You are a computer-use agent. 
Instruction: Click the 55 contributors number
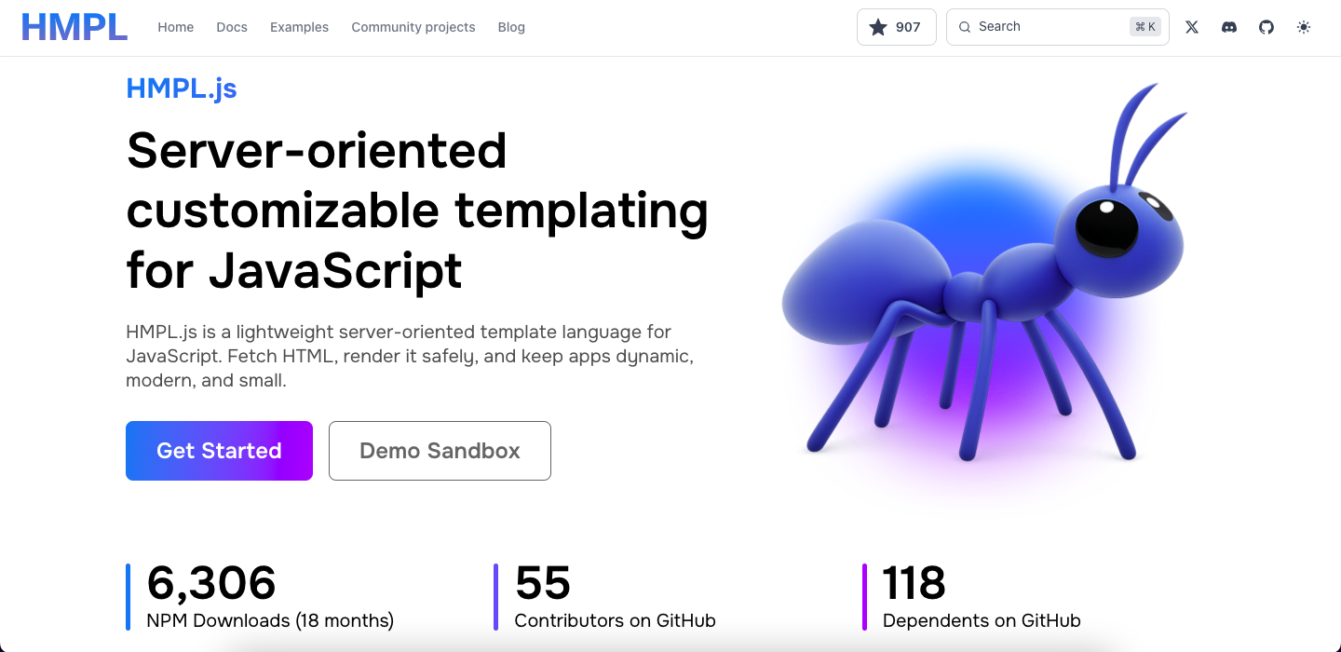(542, 583)
